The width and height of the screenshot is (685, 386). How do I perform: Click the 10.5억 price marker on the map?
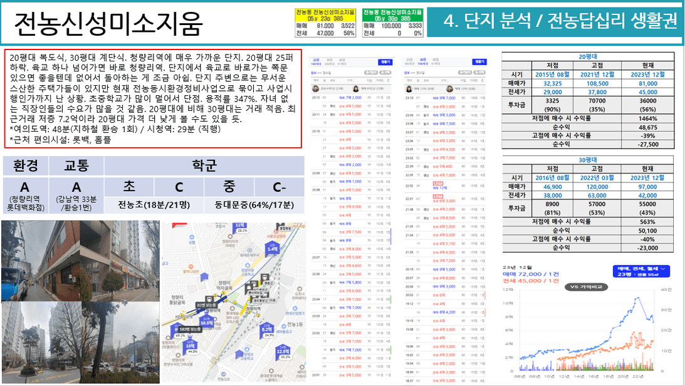206,322
